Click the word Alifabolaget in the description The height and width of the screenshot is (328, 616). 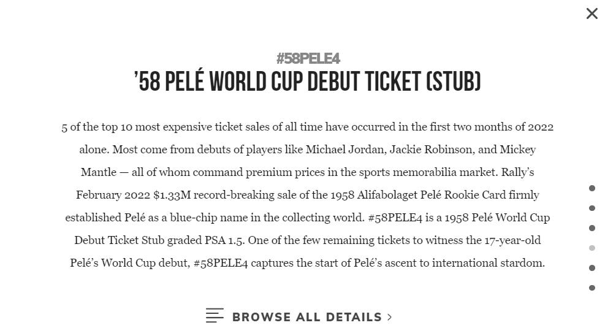[387, 195]
